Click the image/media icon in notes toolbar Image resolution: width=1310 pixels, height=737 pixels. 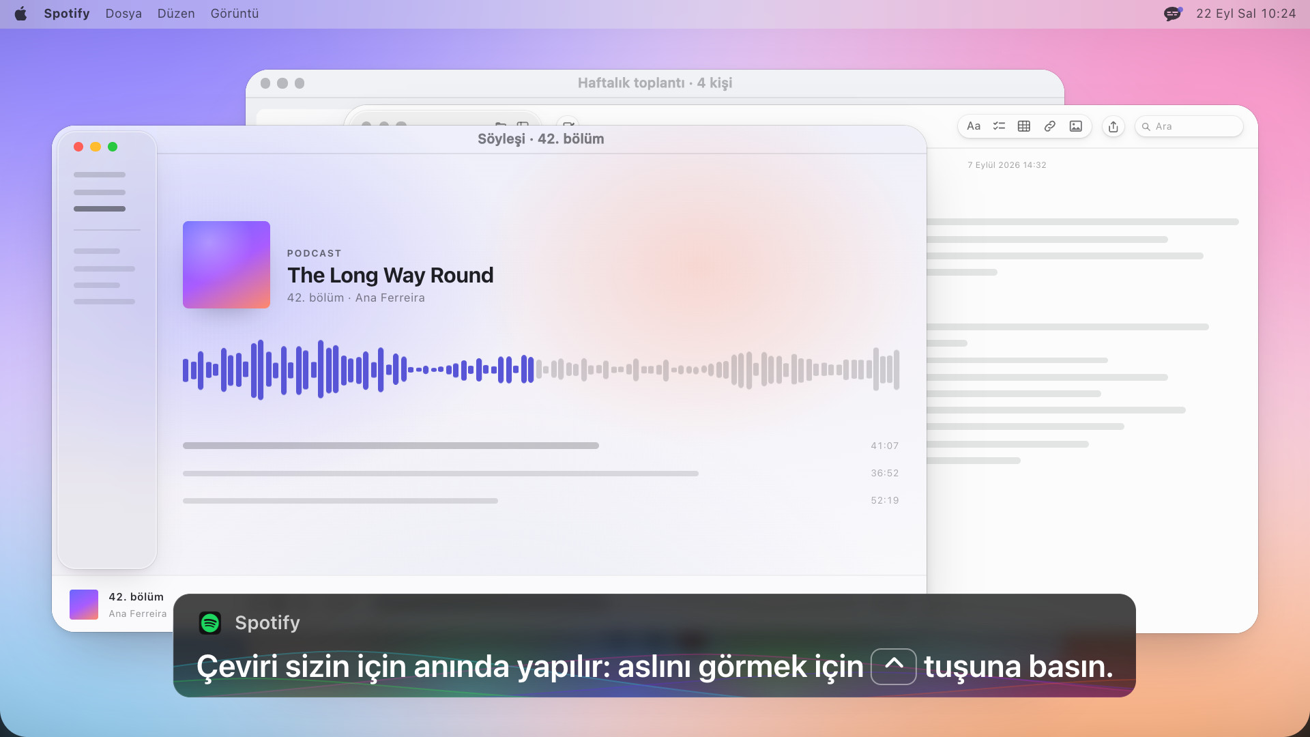click(1076, 126)
